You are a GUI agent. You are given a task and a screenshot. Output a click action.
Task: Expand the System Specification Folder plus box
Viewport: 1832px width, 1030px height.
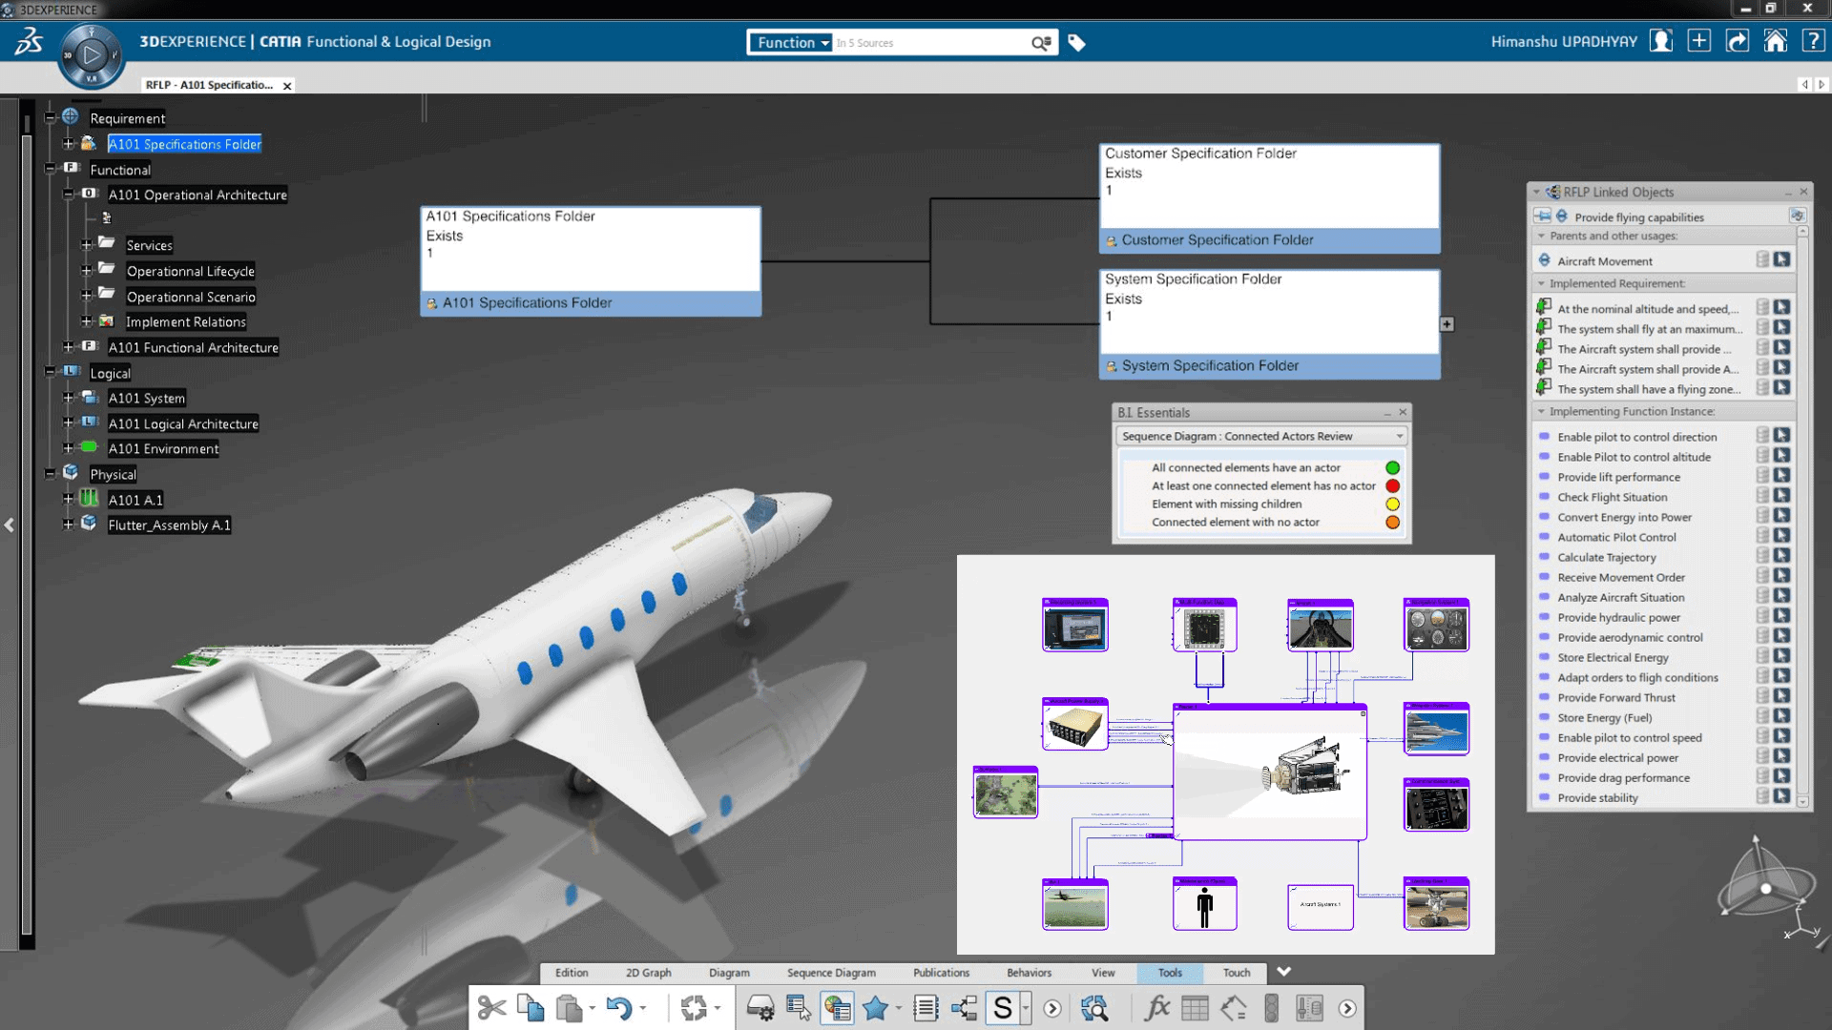[1447, 324]
